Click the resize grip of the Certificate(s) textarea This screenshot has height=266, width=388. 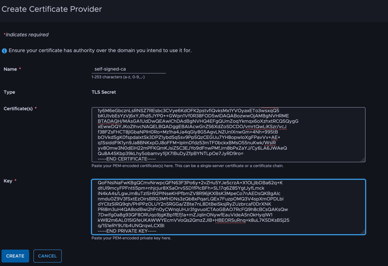pyautogui.click(x=363, y=160)
